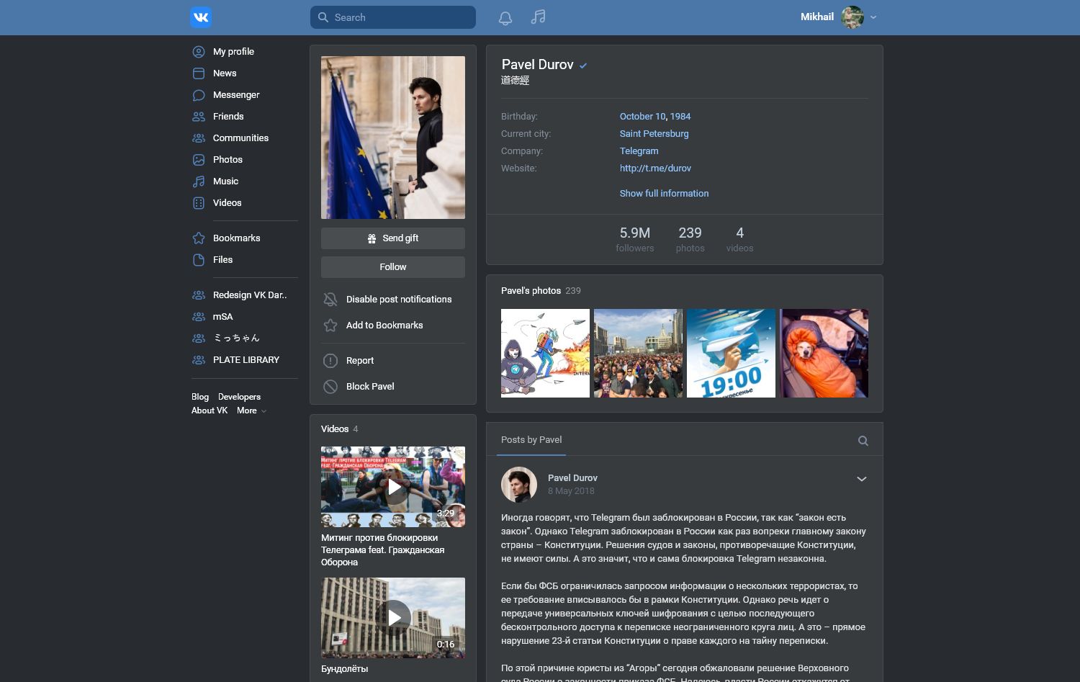Open the music note icon in header

[538, 17]
